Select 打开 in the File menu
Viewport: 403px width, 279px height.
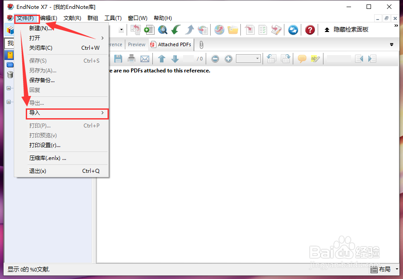click(x=62, y=38)
